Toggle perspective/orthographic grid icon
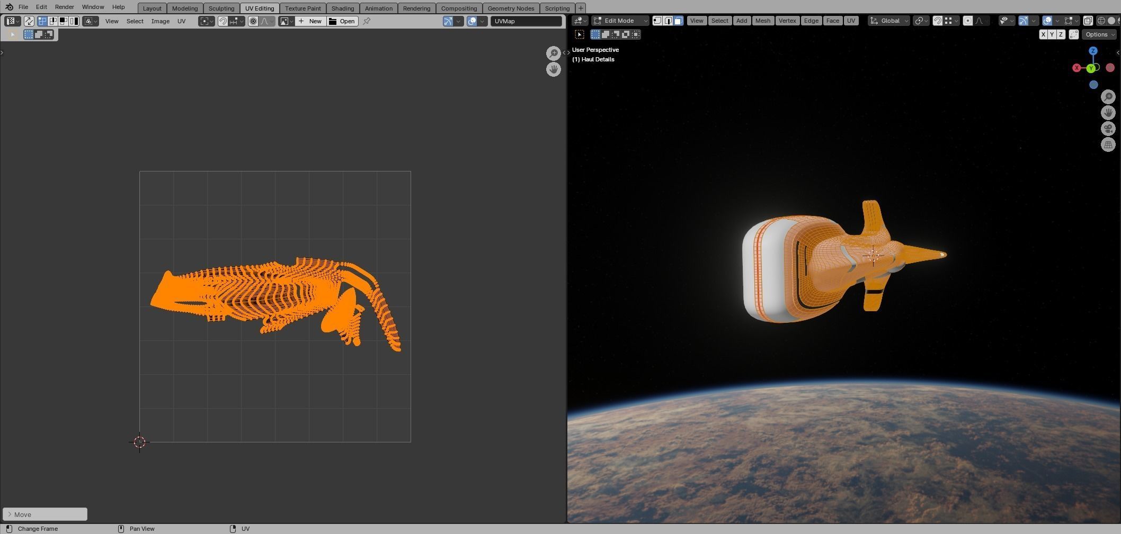The image size is (1121, 534). tap(1108, 144)
